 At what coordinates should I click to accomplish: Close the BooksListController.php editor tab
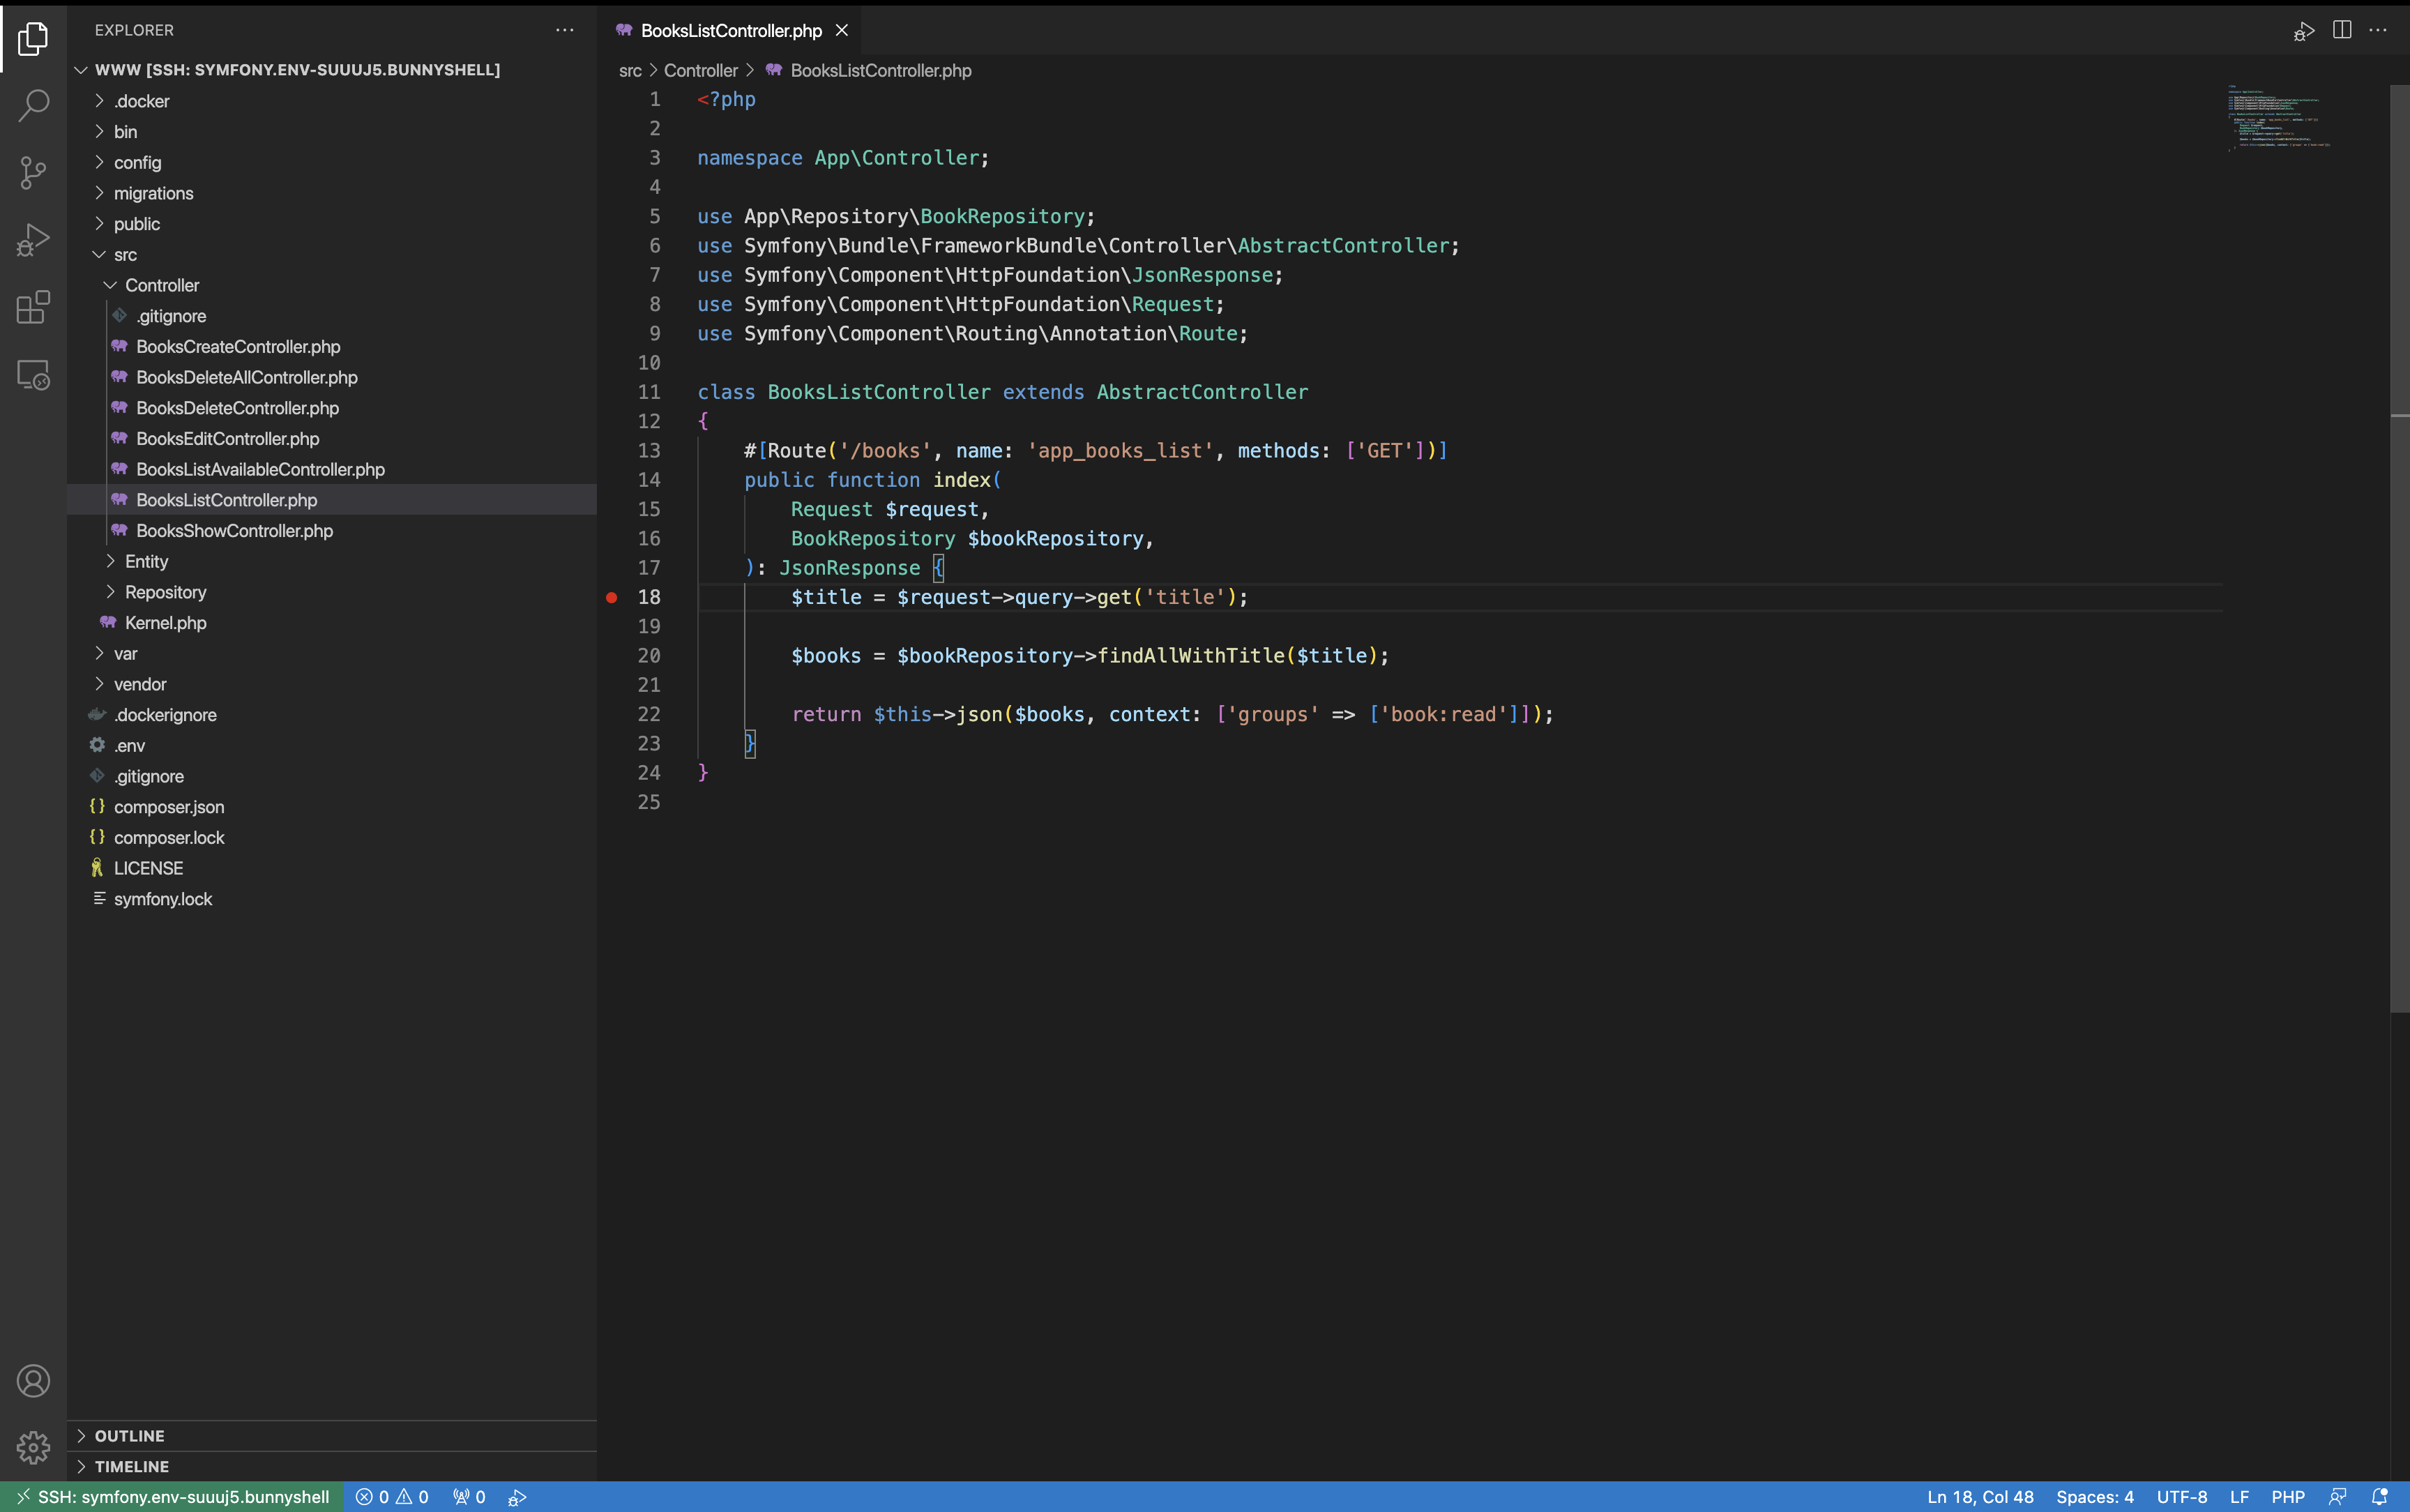pos(842,30)
